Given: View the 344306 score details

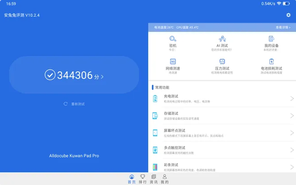Looking at the screenshot, I should click(x=74, y=75).
